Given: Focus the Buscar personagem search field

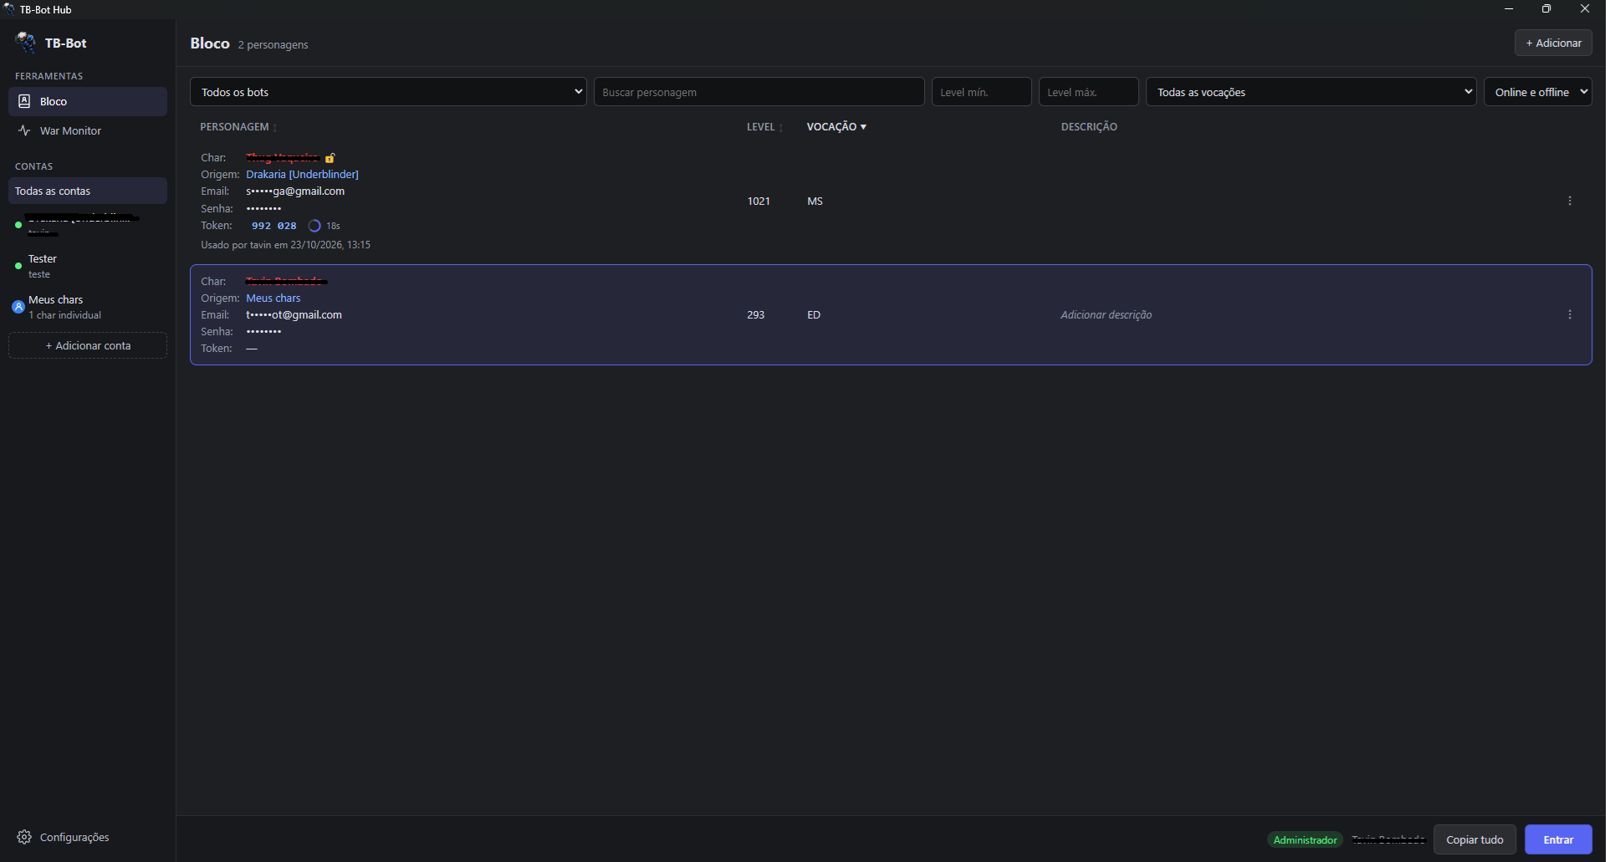Looking at the screenshot, I should (759, 92).
